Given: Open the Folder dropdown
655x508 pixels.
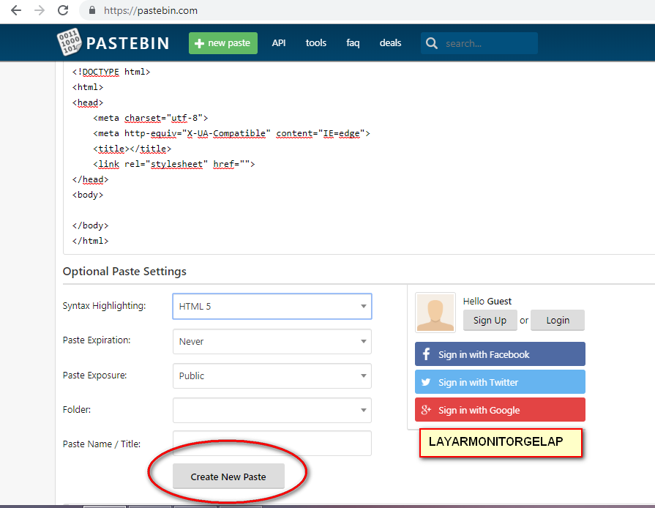Looking at the screenshot, I should pyautogui.click(x=272, y=410).
